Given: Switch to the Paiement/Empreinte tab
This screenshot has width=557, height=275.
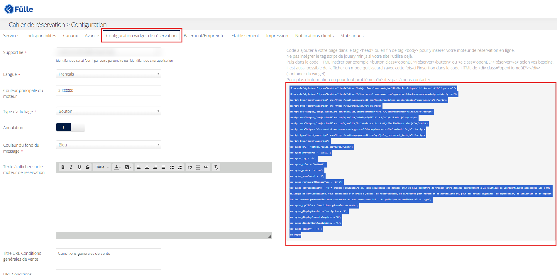Looking at the screenshot, I should [x=204, y=36].
